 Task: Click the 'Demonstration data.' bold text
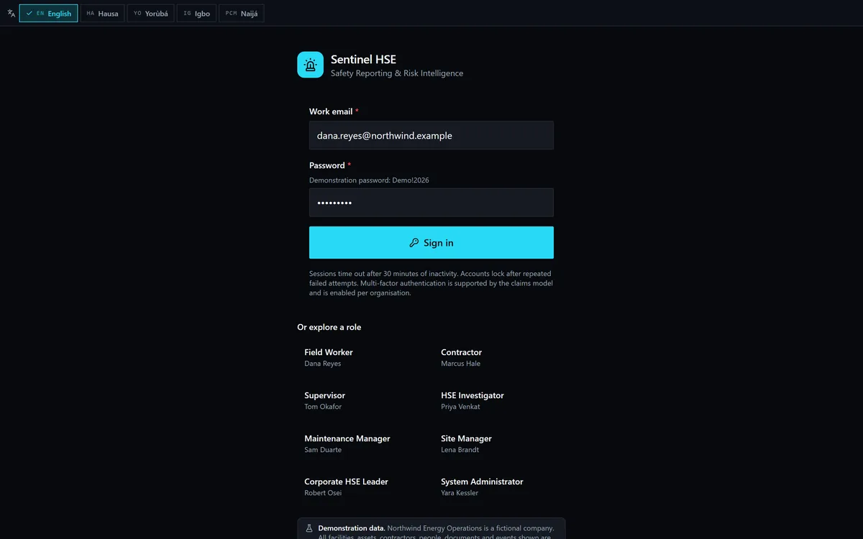coord(352,528)
